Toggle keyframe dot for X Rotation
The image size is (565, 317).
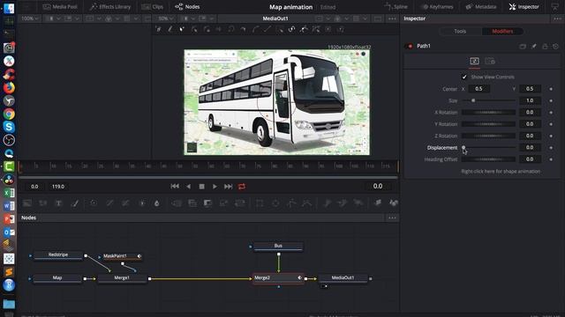(x=551, y=113)
